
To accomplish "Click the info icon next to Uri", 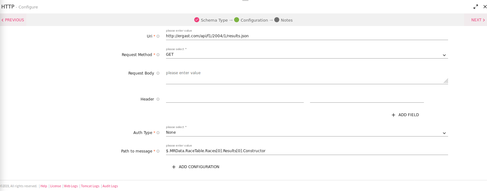I will [158, 36].
